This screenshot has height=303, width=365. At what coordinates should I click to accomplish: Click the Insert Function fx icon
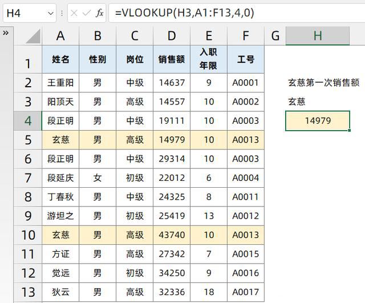[x=100, y=13]
